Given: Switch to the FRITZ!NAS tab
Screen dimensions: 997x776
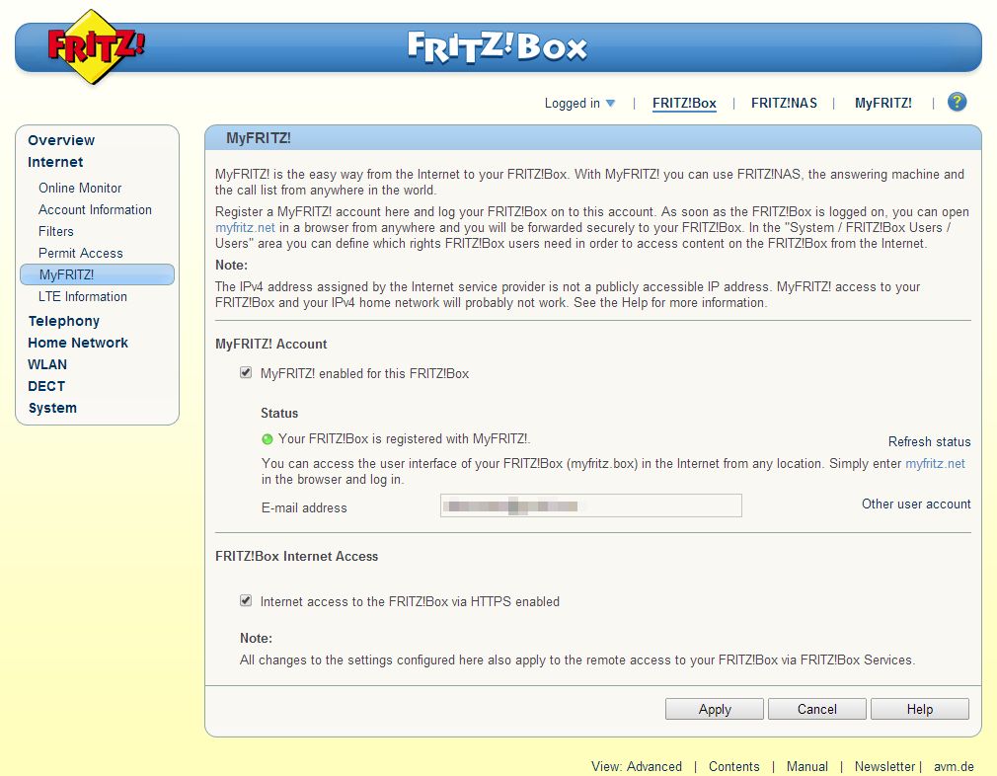Looking at the screenshot, I should point(784,103).
